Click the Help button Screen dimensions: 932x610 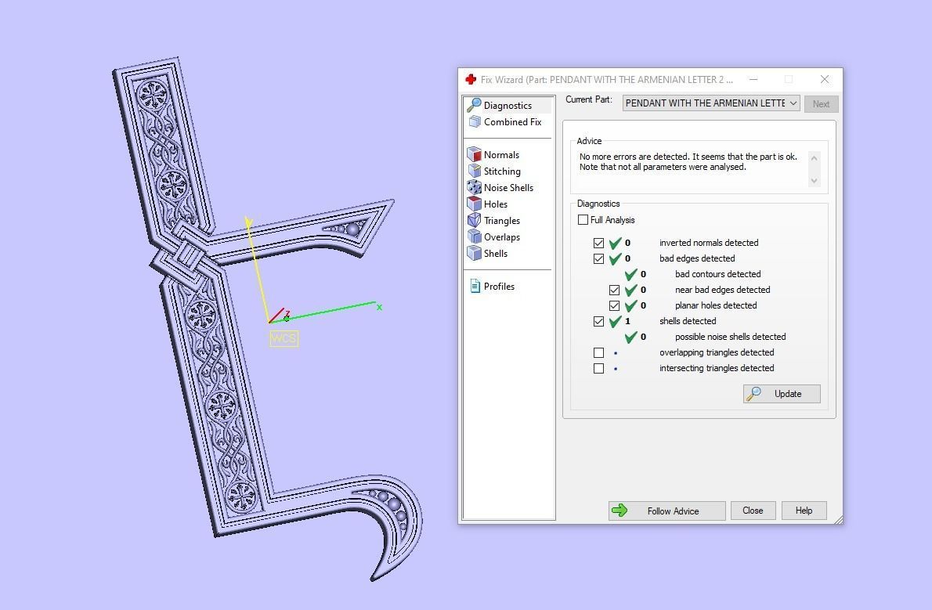(804, 510)
